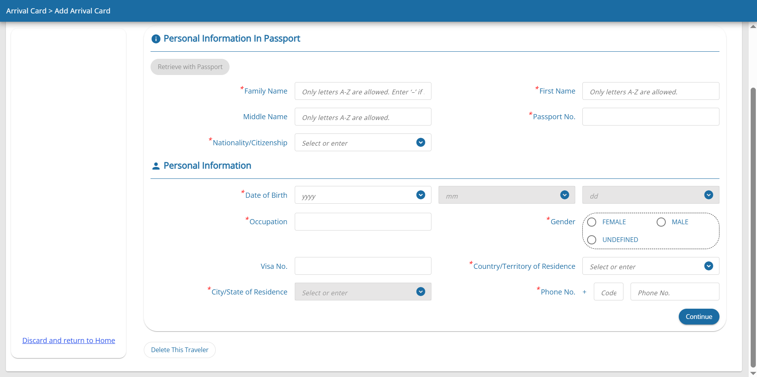The image size is (757, 377).
Task: Expand the birth day dropdown
Action: point(708,195)
